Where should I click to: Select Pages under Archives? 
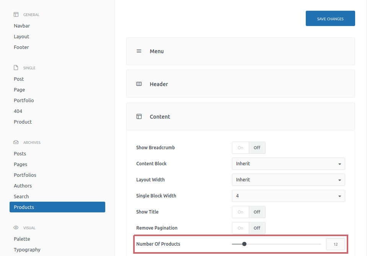pyautogui.click(x=20, y=165)
